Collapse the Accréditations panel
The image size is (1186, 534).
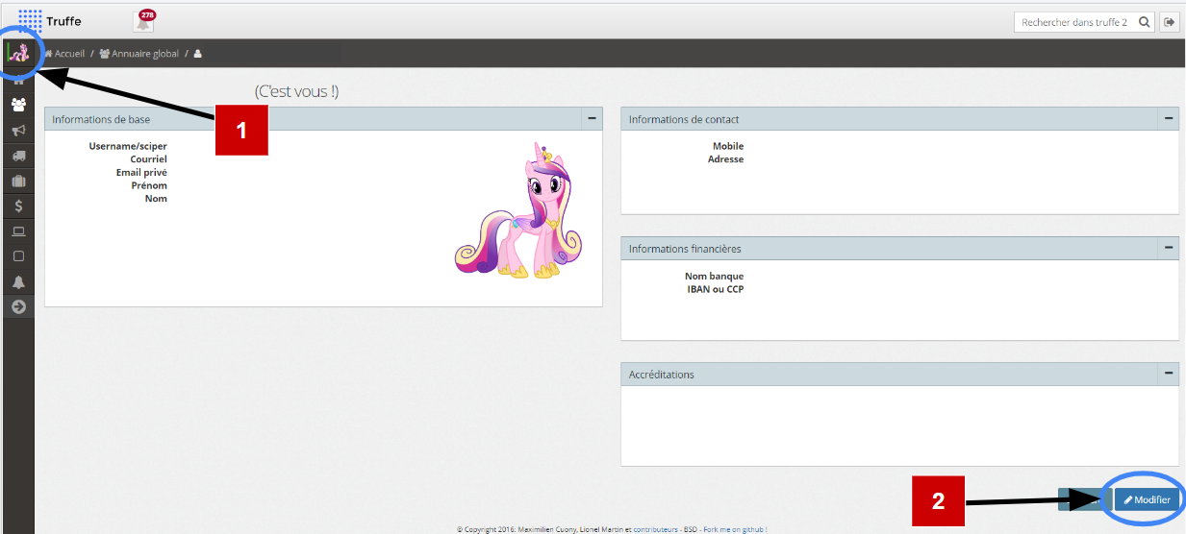(x=1169, y=374)
